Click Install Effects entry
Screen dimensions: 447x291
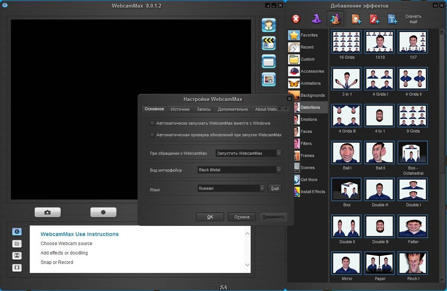pyautogui.click(x=311, y=192)
